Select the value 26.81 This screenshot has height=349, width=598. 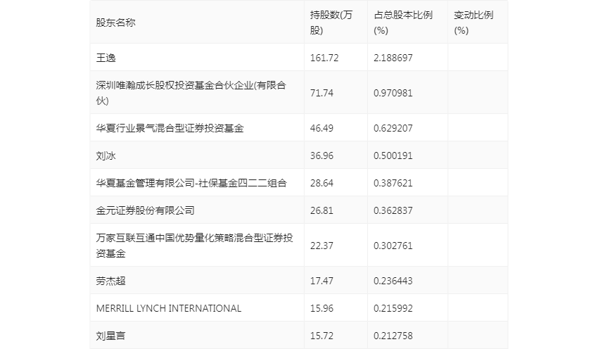322,210
